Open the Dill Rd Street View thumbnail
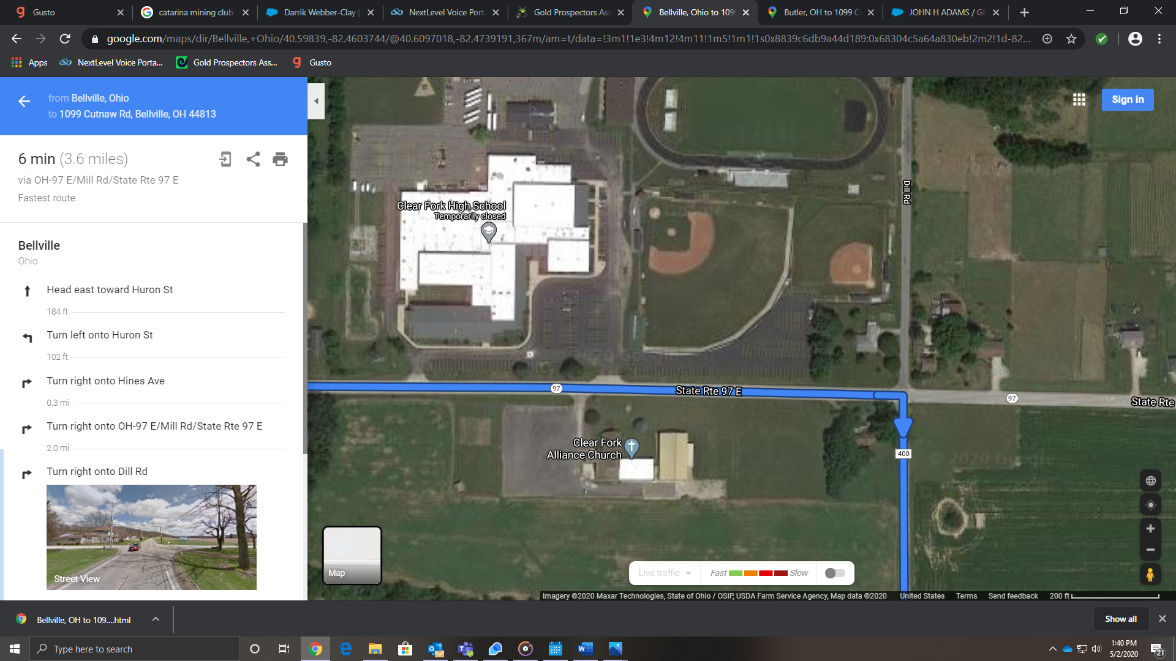 pyautogui.click(x=151, y=537)
